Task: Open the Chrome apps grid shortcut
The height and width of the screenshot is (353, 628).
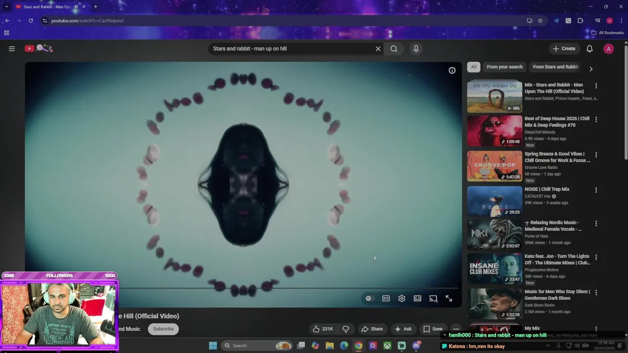Action: pyautogui.click(x=6, y=33)
